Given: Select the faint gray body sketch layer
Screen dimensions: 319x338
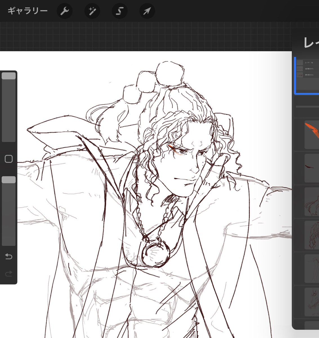Looking at the screenshot, I should point(311,268).
